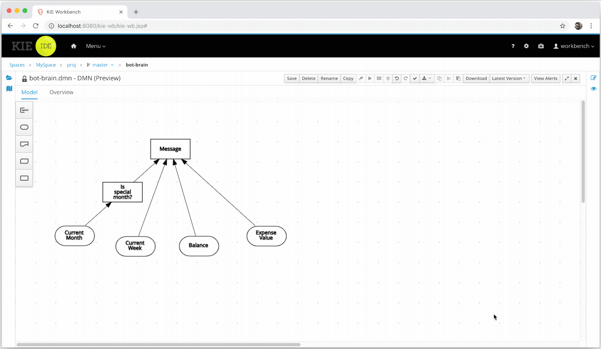Click the Download button
This screenshot has width=601, height=349.
(x=476, y=78)
